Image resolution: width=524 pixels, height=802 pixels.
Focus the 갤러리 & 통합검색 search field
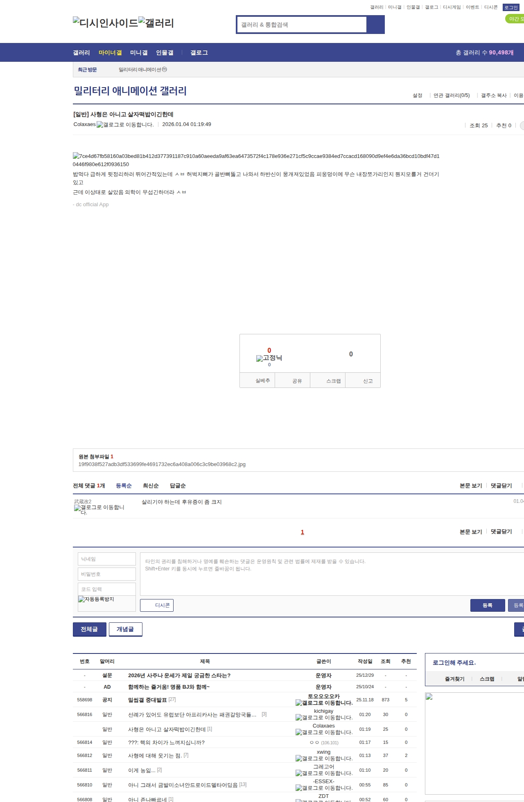(x=302, y=25)
